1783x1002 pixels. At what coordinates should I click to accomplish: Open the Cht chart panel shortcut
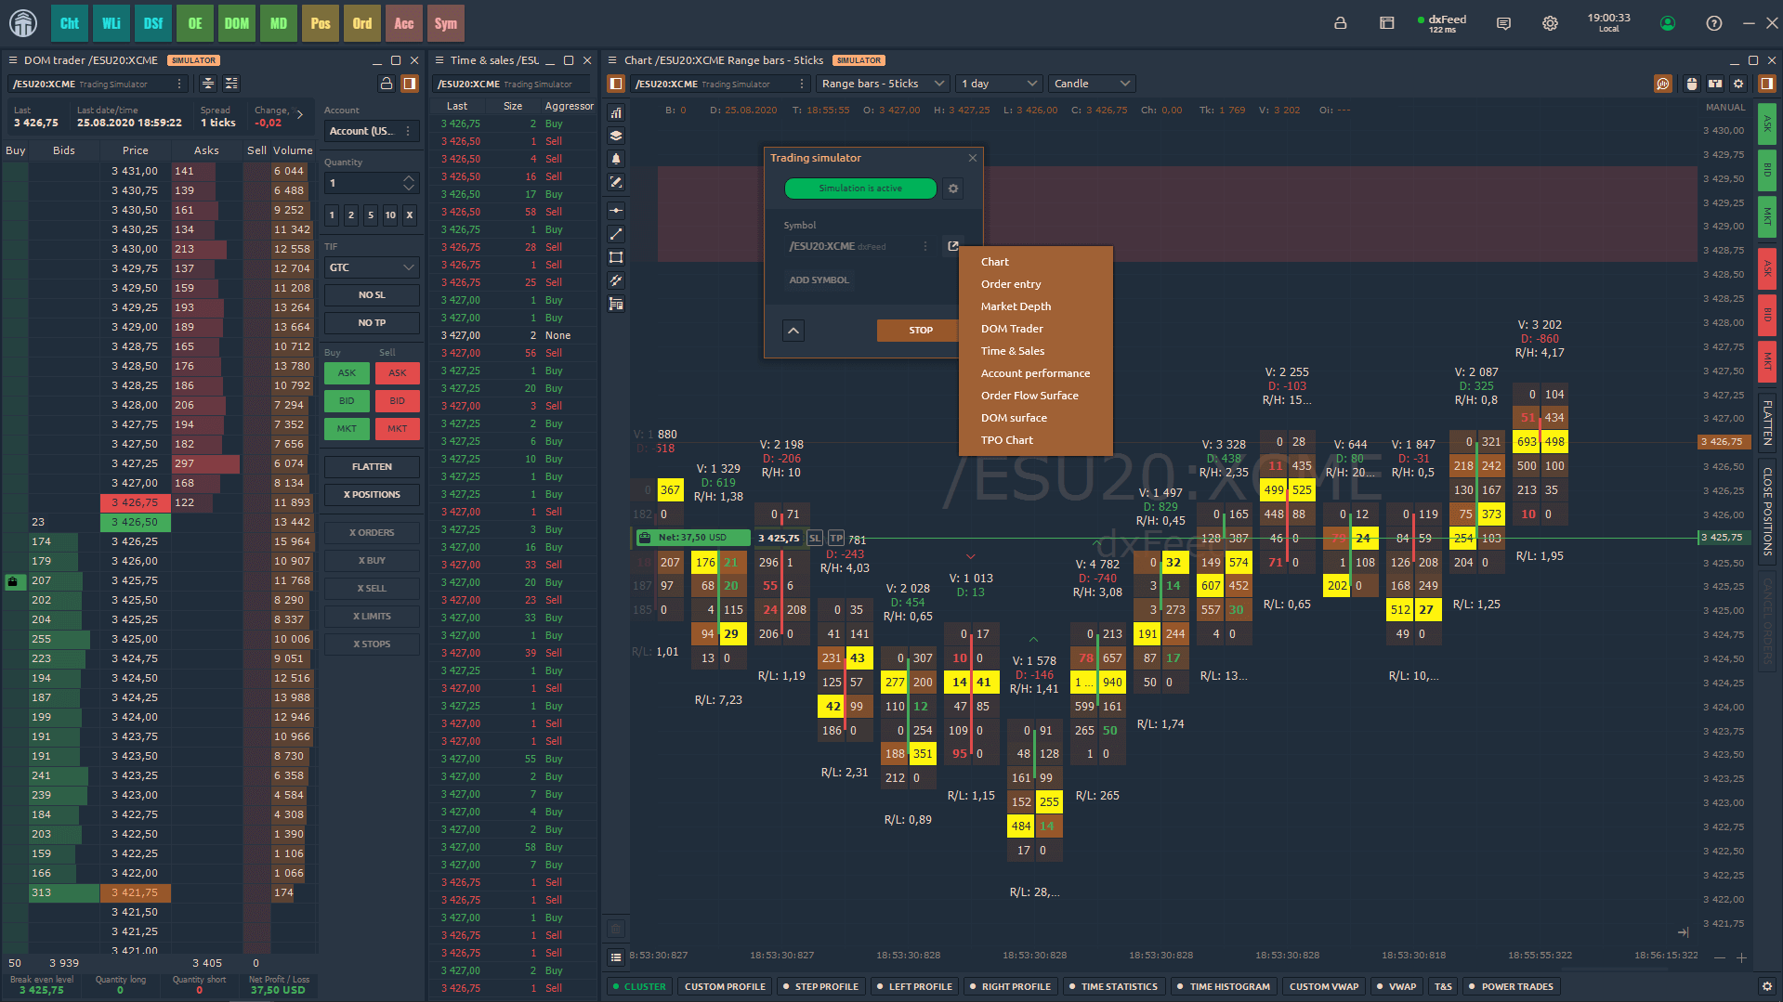[x=70, y=23]
